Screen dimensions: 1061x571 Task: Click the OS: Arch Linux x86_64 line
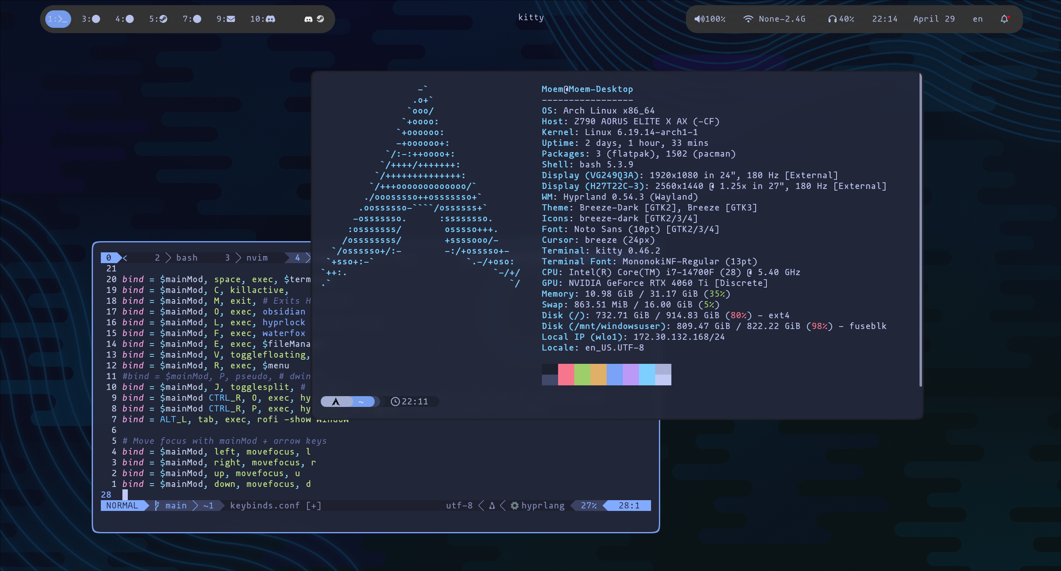tap(598, 111)
